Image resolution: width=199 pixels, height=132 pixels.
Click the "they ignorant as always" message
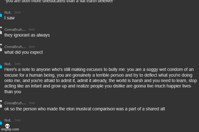point(27,35)
